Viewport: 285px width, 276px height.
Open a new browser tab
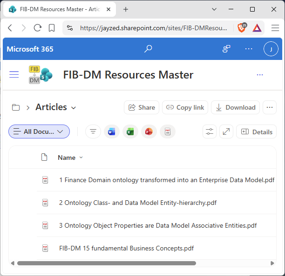pyautogui.click(x=126, y=9)
